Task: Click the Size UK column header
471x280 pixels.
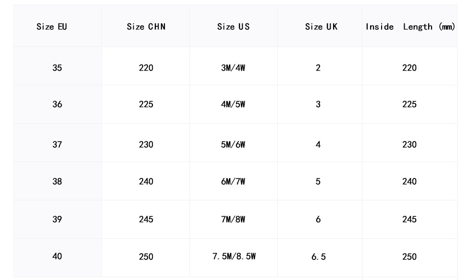Action: coord(321,27)
